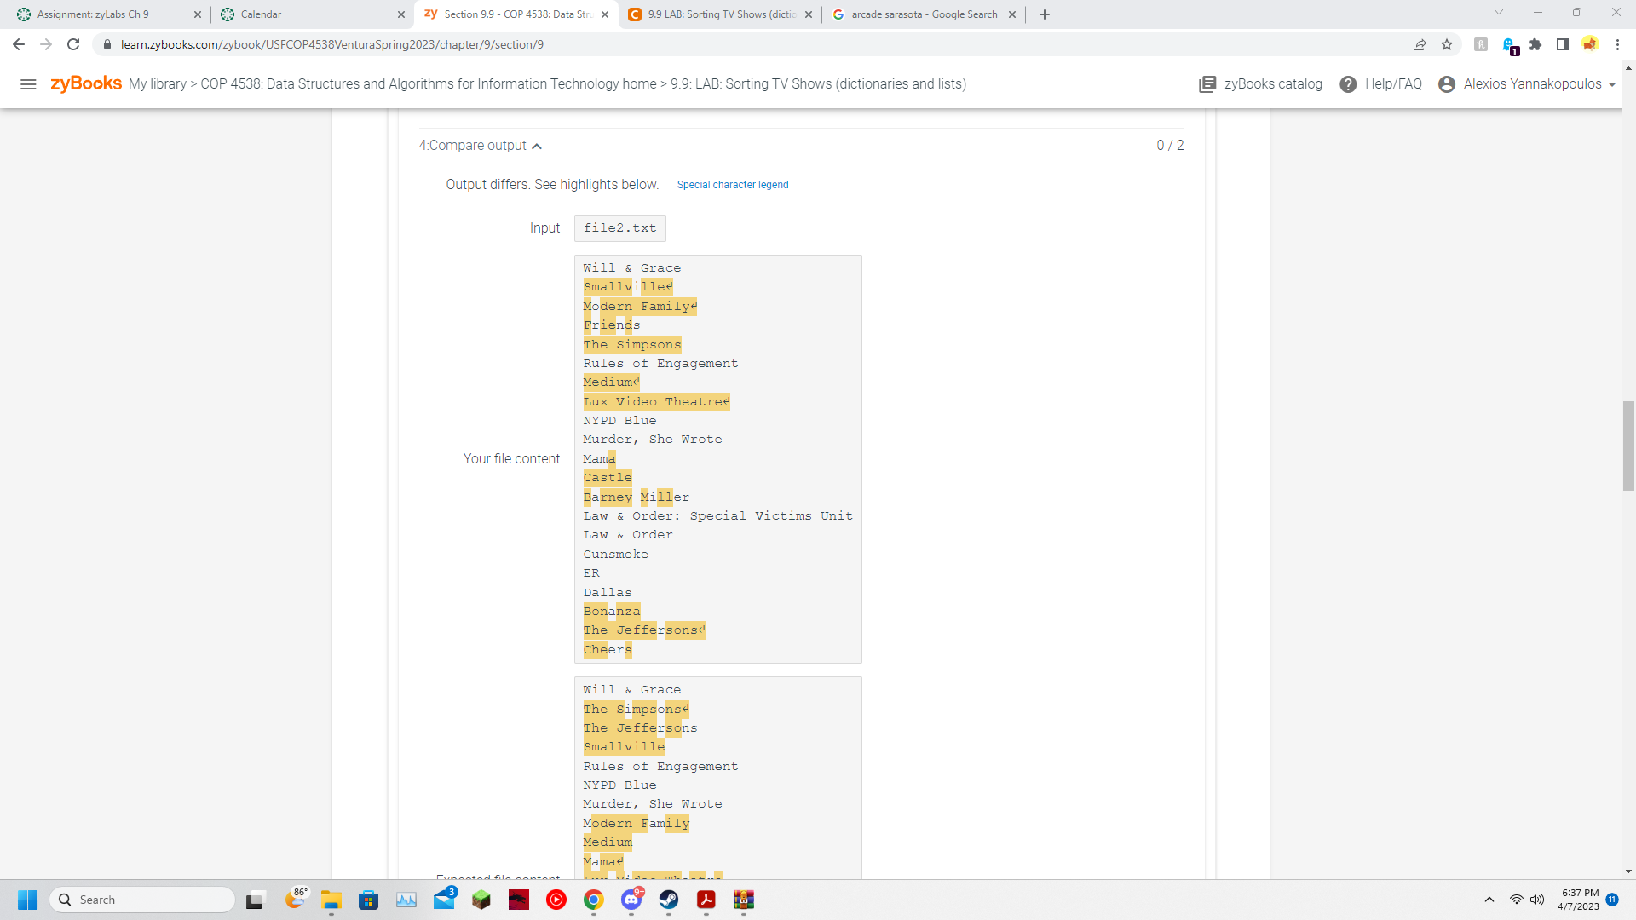1636x920 pixels.
Task: Open the Chrome extensions puzzle icon
Action: 1537,44
